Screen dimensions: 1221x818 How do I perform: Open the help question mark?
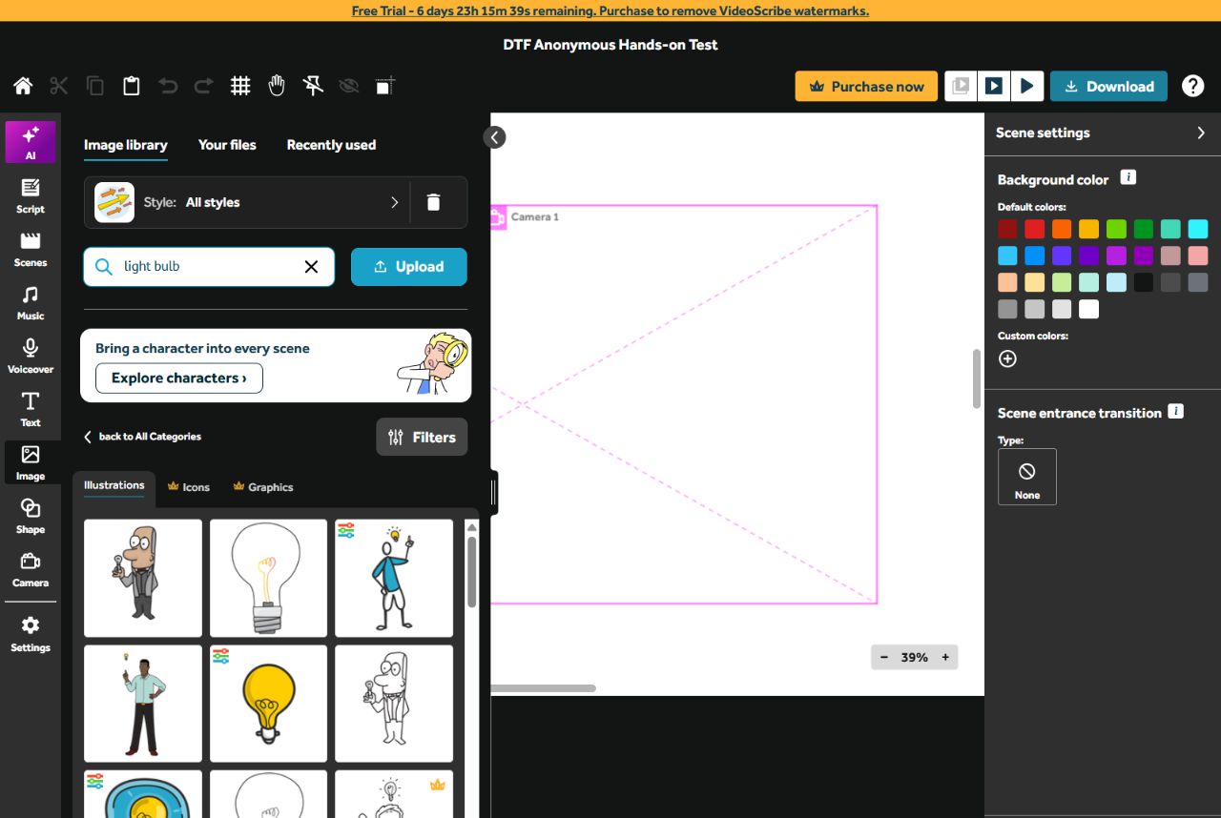click(1192, 86)
